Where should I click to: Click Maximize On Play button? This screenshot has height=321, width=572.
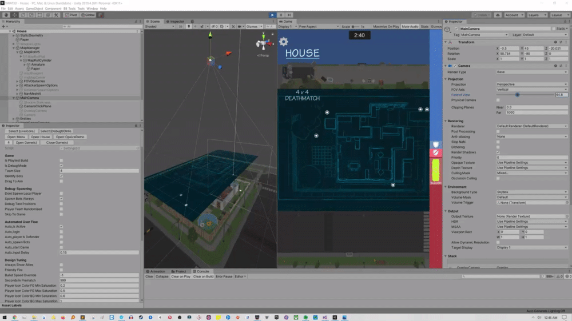click(x=386, y=27)
